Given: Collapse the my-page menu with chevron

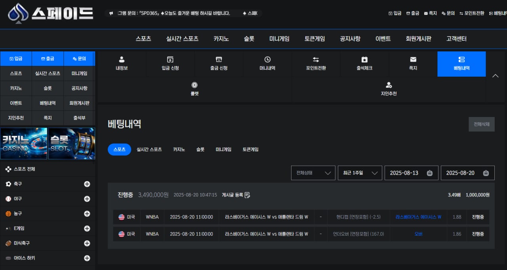Looking at the screenshot, I should 495,76.
